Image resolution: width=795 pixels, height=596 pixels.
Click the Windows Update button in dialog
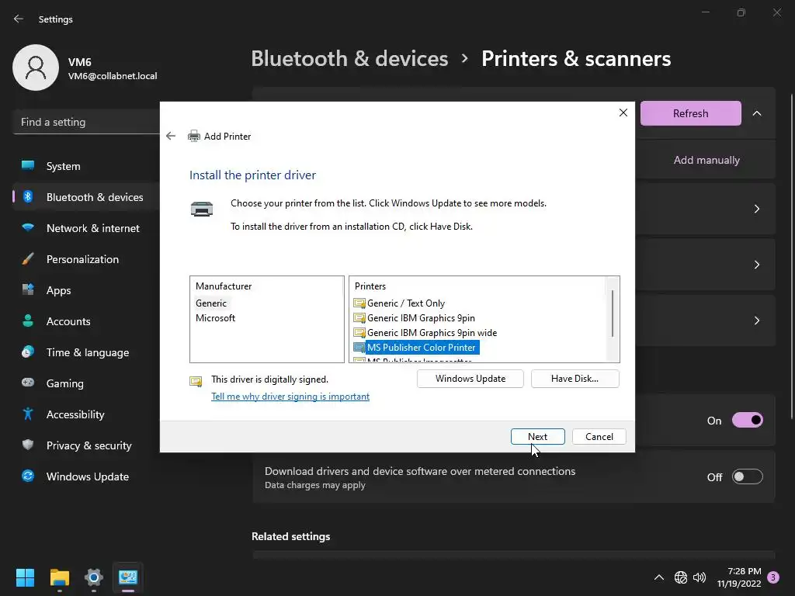tap(470, 379)
